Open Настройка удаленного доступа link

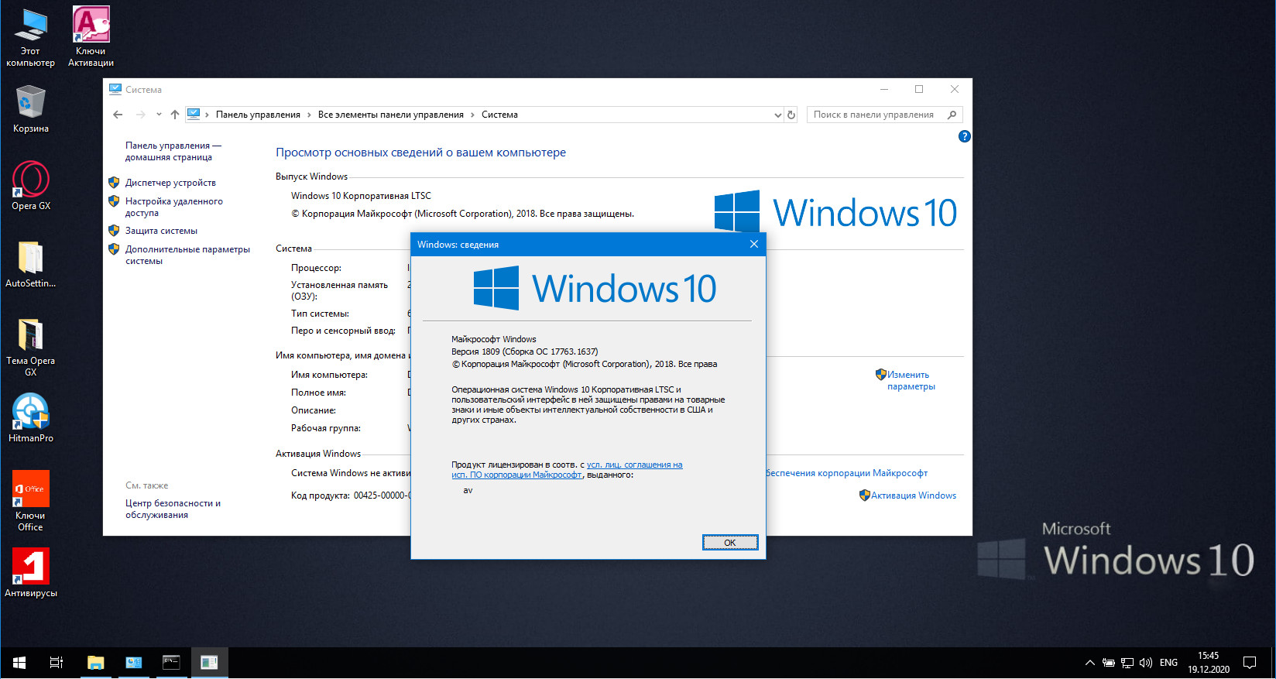pos(174,207)
